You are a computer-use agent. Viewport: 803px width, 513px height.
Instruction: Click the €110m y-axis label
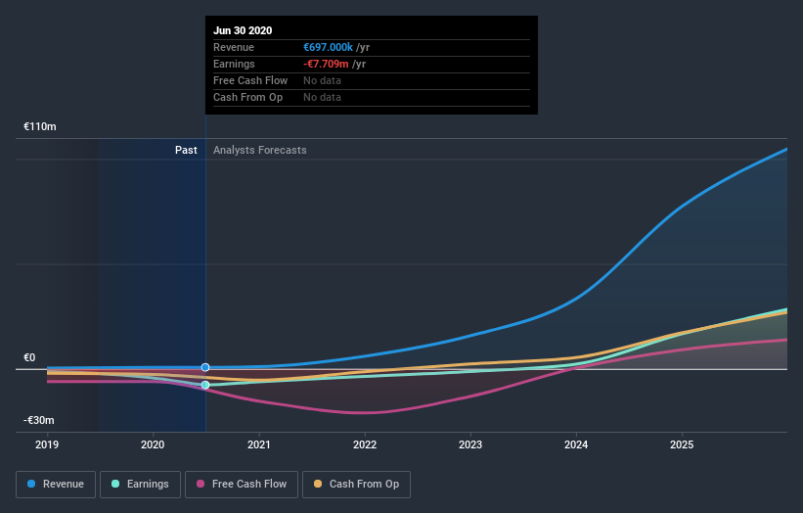tap(40, 126)
